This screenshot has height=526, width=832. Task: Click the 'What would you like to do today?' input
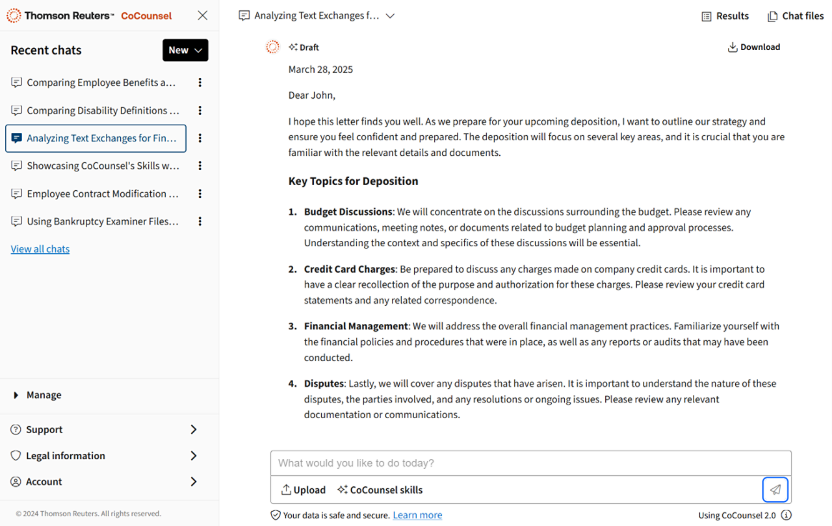click(x=531, y=463)
